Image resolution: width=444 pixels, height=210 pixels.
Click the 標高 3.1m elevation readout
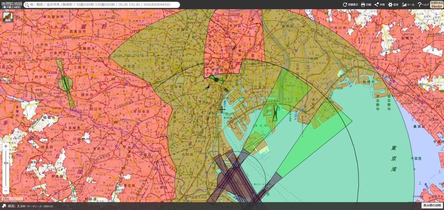(16, 206)
